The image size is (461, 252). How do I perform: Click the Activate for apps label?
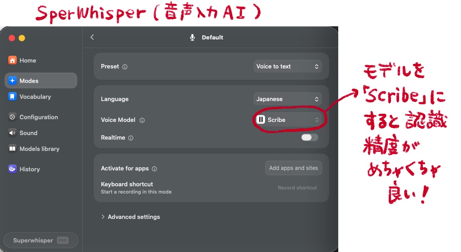(x=125, y=169)
